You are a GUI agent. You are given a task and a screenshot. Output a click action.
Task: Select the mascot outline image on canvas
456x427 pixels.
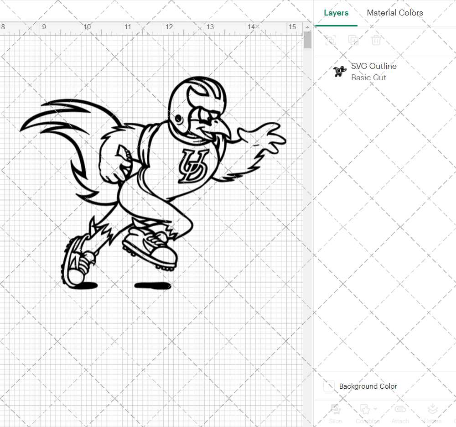153,183
